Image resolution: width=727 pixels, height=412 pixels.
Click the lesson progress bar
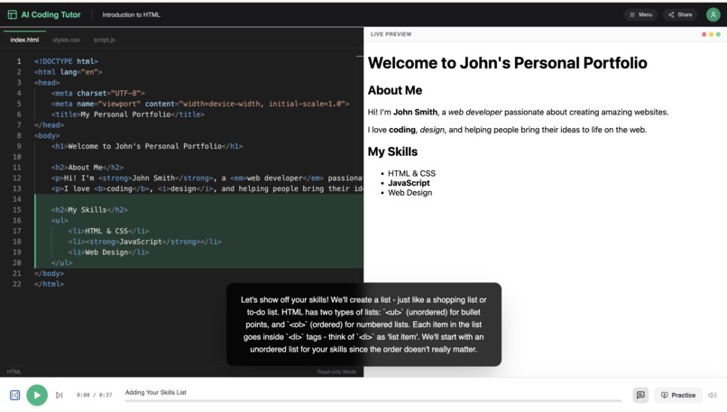tap(373, 401)
